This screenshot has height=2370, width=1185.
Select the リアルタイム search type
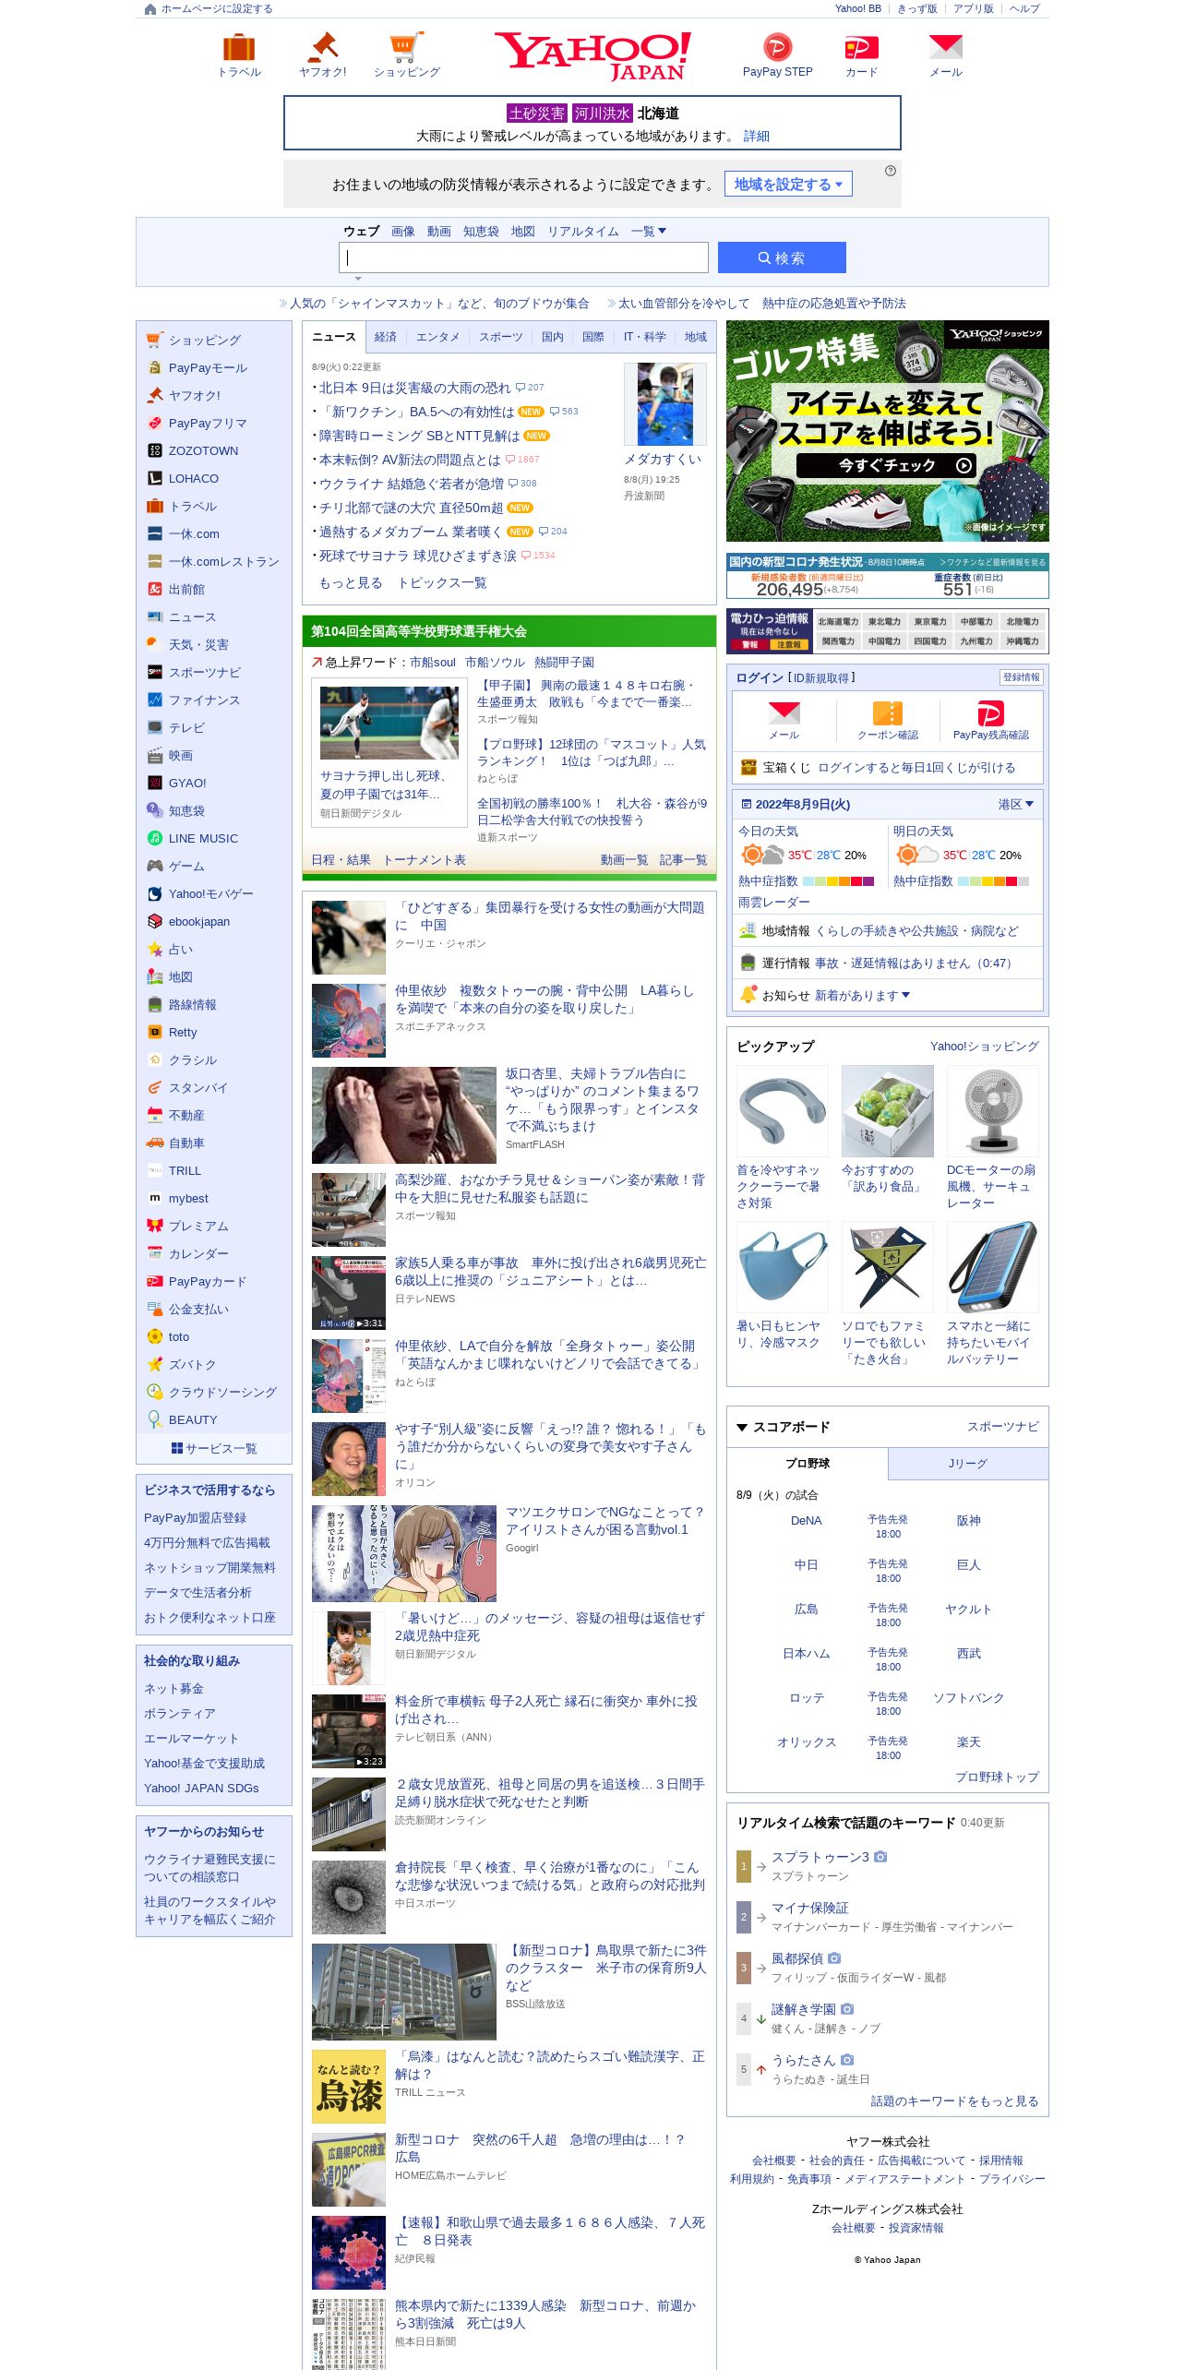click(x=583, y=231)
